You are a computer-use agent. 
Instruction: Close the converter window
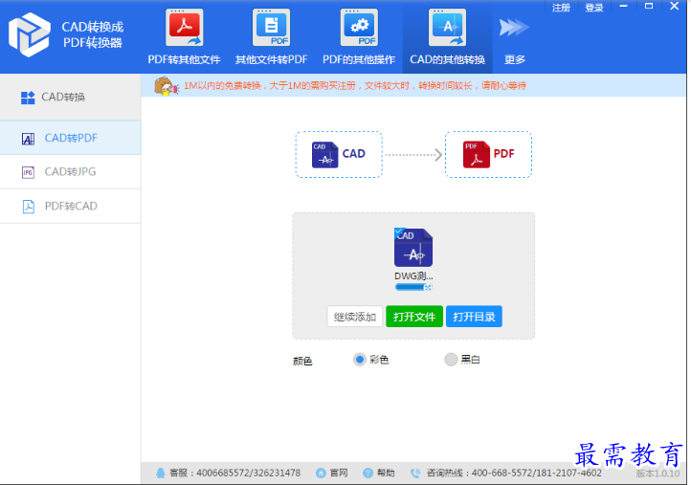click(675, 6)
